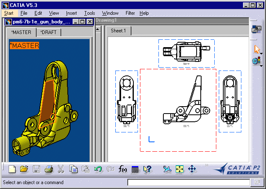Click the command input field in status bar

click(188, 182)
